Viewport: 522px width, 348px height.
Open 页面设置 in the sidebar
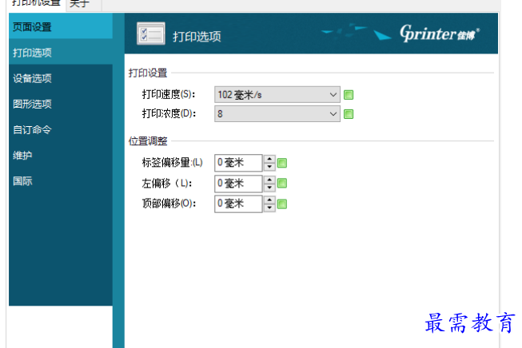[x=32, y=27]
